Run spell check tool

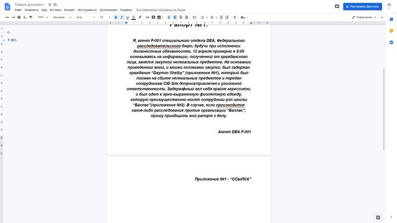coord(25,17)
